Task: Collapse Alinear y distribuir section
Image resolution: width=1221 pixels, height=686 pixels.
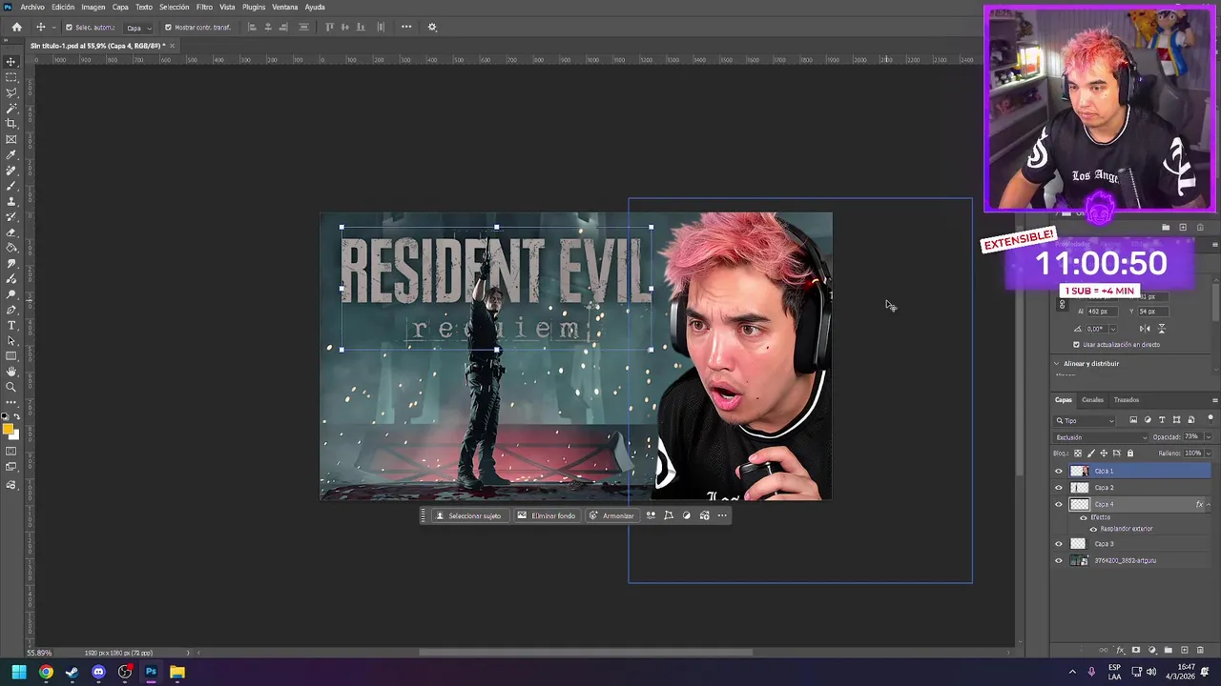Action: 1057,364
